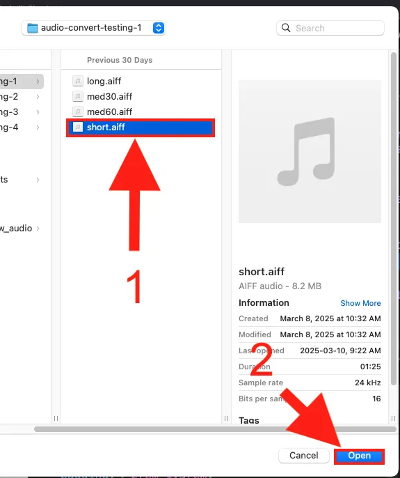Select the short.aiff file row
The width and height of the screenshot is (400, 478).
(141, 128)
